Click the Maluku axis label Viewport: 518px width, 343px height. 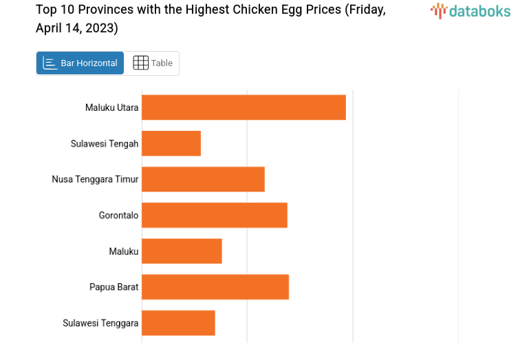[124, 251]
